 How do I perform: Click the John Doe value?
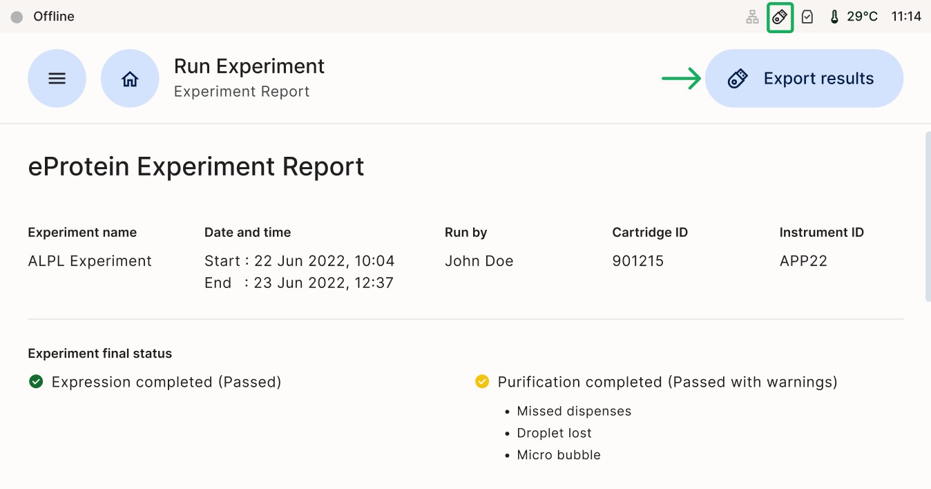point(479,261)
